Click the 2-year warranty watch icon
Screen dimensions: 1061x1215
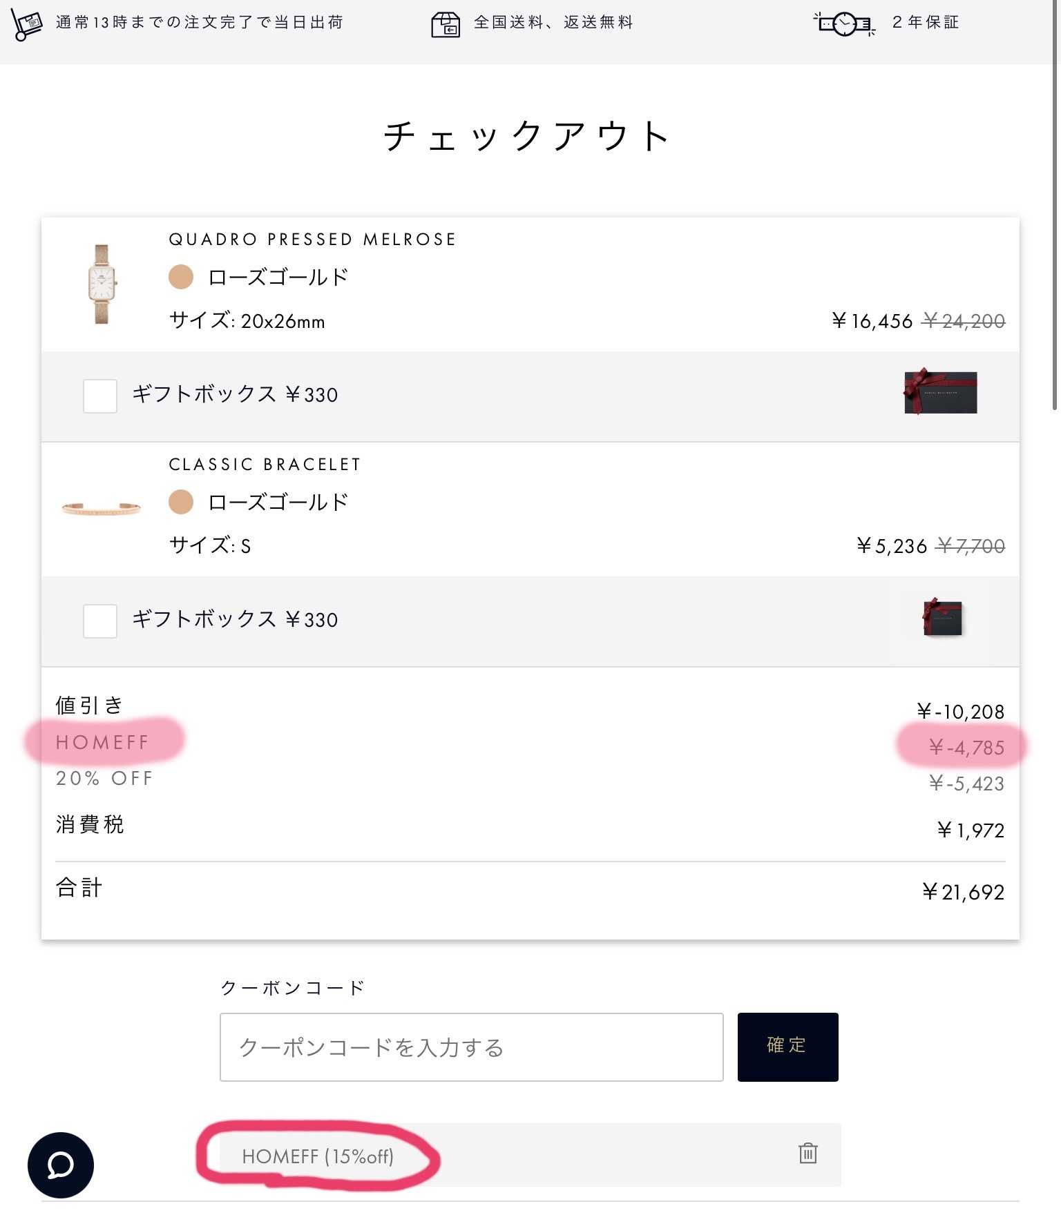point(844,24)
